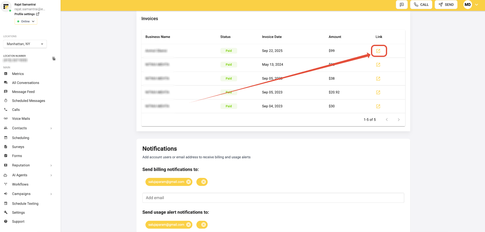
Task: Copy the location number
Action: pos(54,58)
